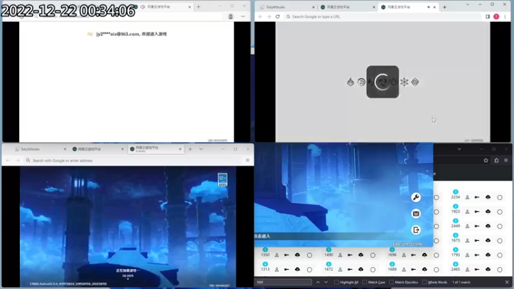Screen dimensions: 514x289
Task: Open new tab in Chrome window
Action: (x=445, y=7)
